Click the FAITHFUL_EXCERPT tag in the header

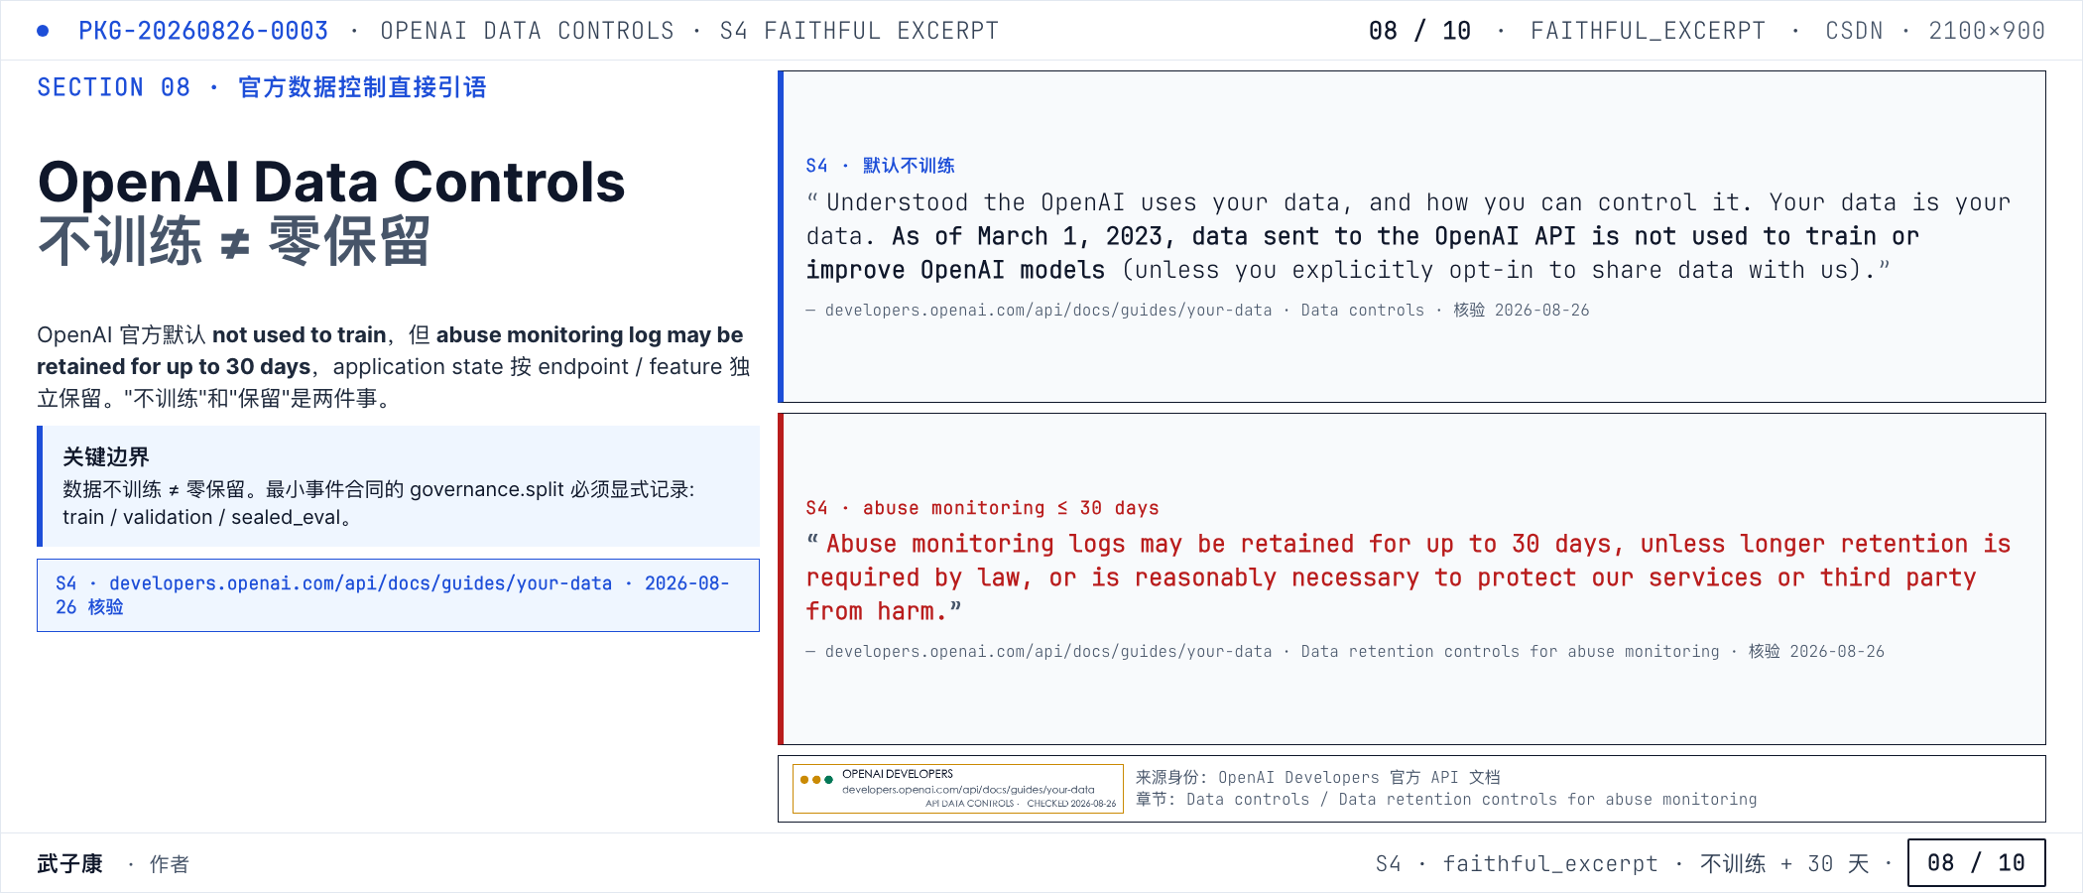tap(1648, 31)
